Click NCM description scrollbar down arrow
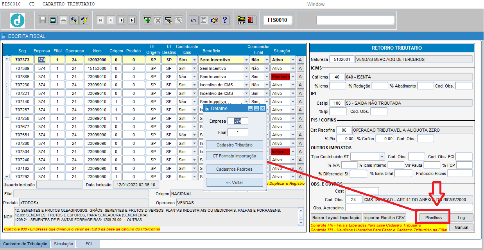 pos(301,223)
